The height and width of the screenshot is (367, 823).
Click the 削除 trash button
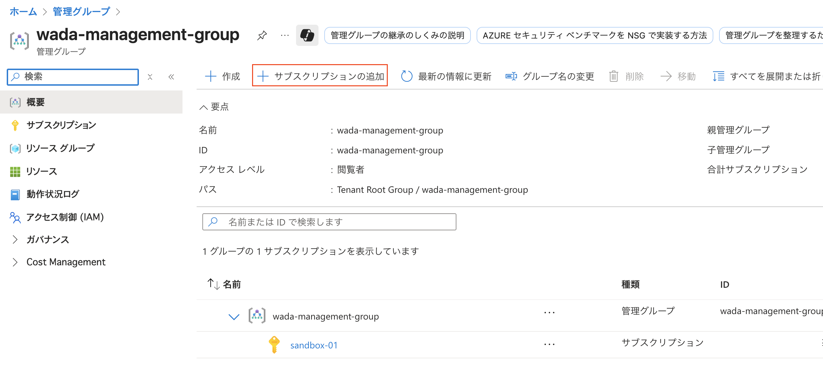pos(626,76)
